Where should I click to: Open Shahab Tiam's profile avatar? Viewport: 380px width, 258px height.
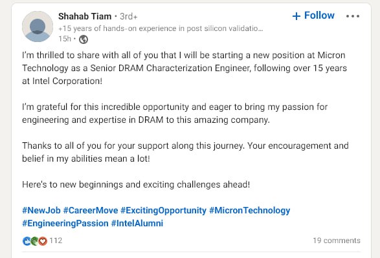pos(38,27)
